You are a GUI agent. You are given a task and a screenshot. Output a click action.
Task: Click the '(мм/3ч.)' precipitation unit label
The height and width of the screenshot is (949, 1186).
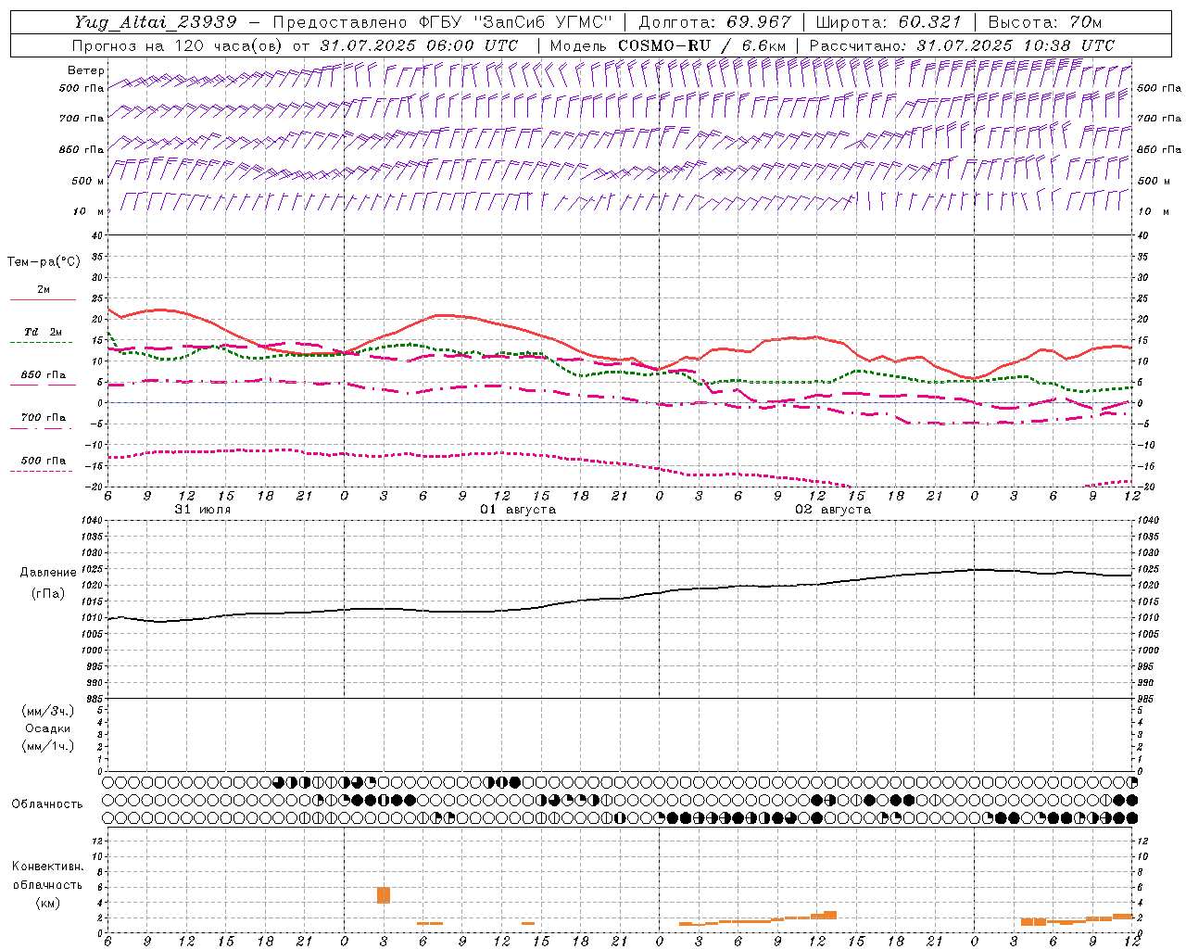48,711
